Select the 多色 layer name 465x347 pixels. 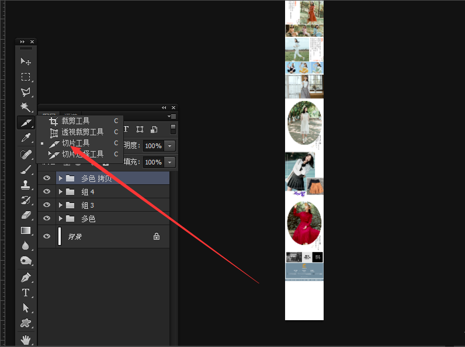click(88, 219)
